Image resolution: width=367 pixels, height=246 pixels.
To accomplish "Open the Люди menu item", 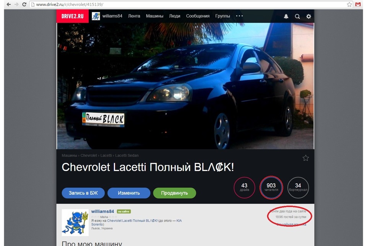I will pyautogui.click(x=175, y=16).
